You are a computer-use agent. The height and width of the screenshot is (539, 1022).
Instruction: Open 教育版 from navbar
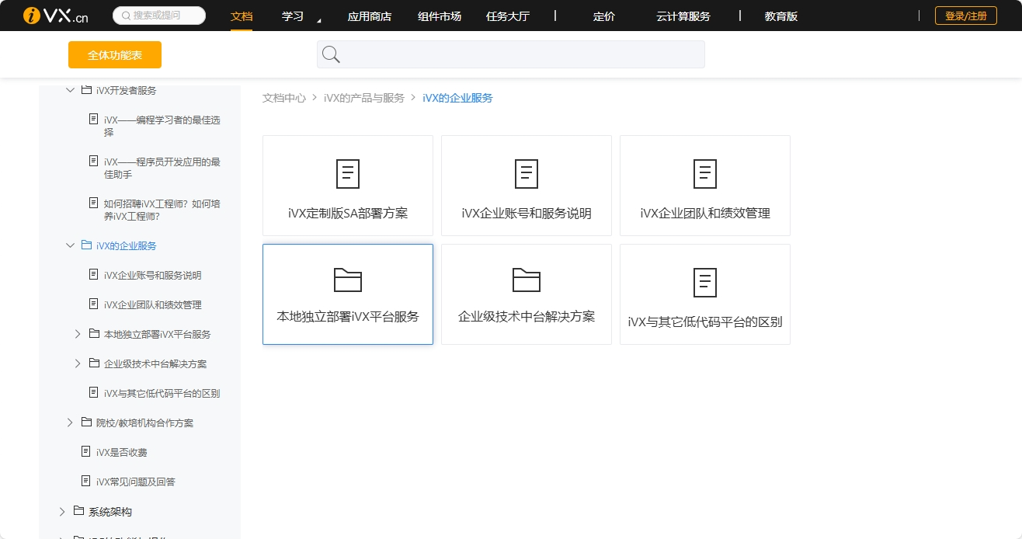(781, 16)
